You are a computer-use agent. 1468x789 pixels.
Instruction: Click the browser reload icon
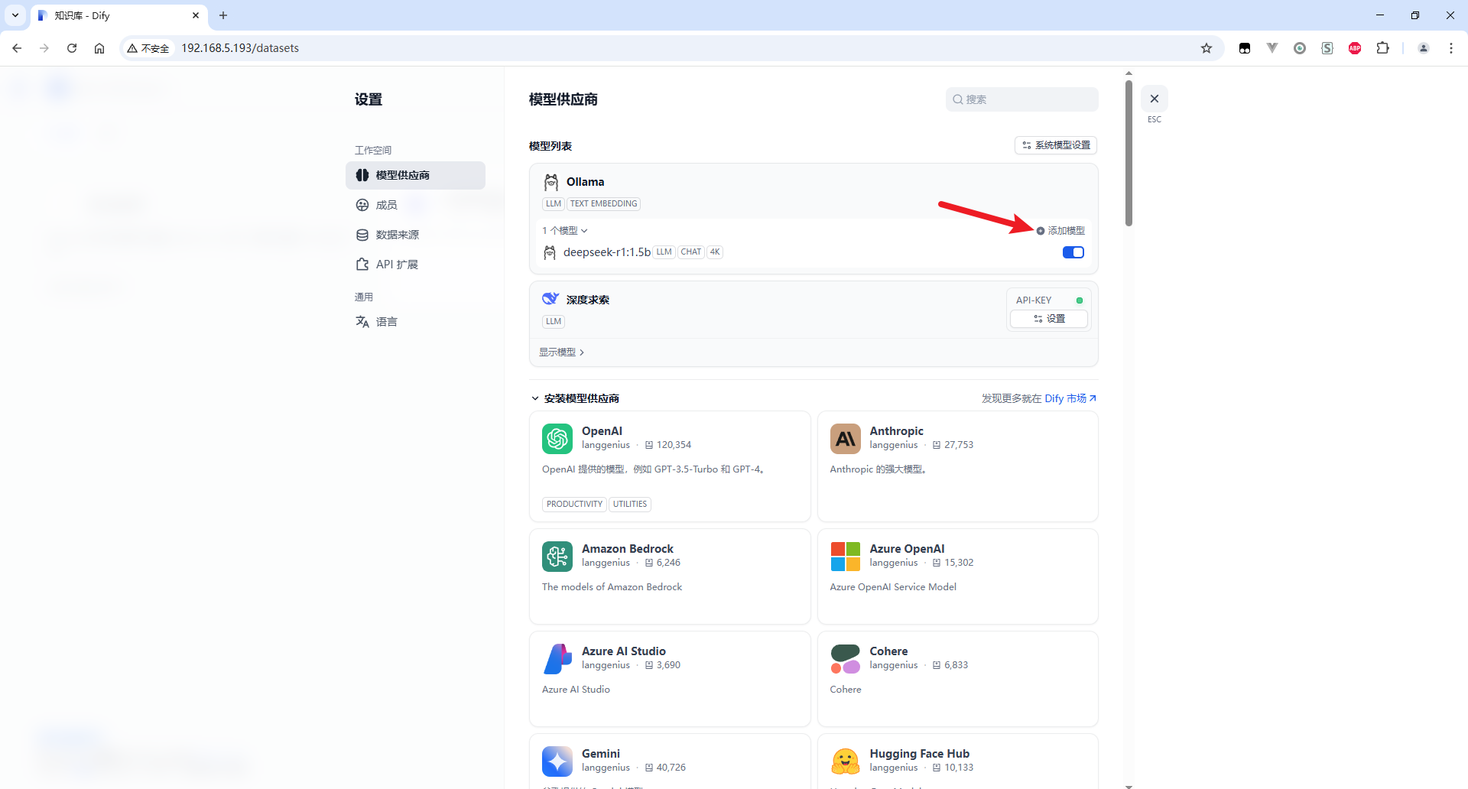[72, 48]
